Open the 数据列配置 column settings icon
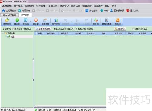 pyautogui.click(x=107, y=20)
